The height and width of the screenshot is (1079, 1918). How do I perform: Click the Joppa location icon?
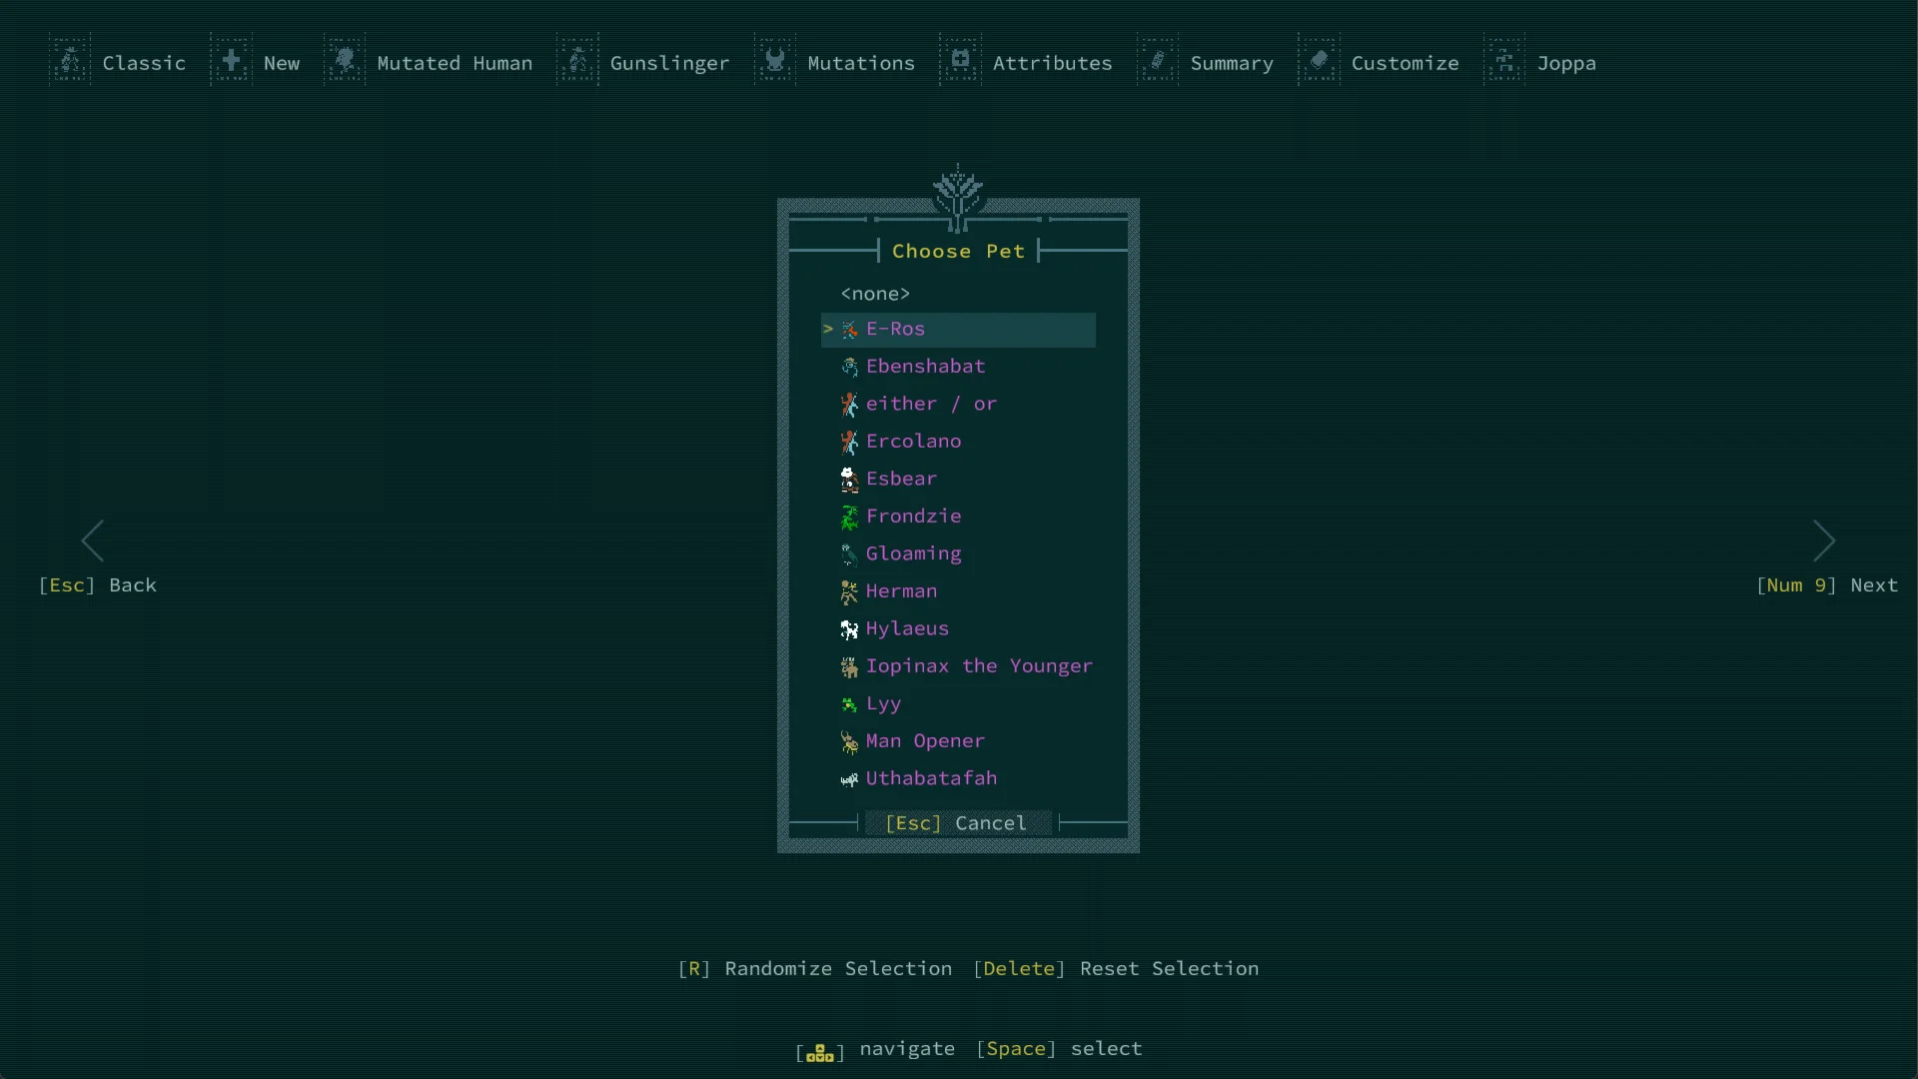(x=1504, y=62)
